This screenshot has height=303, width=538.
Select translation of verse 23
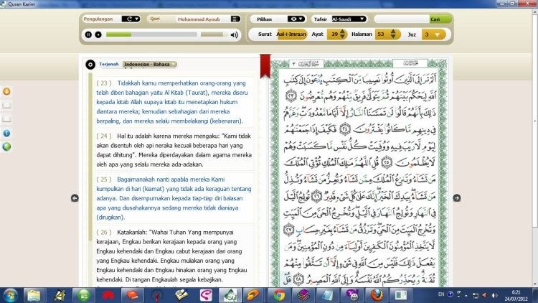[174, 102]
